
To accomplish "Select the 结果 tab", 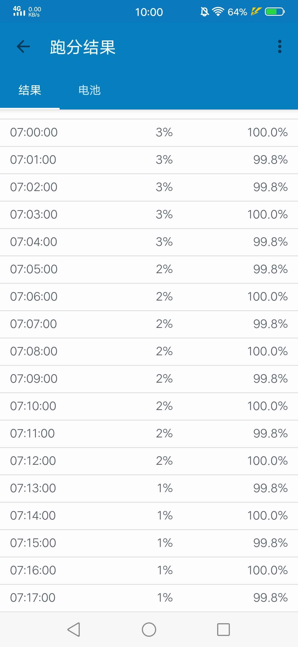I will 30,90.
